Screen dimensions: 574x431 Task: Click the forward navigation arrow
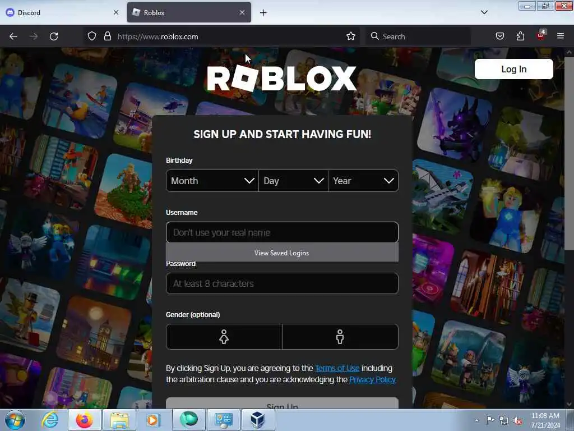33,36
